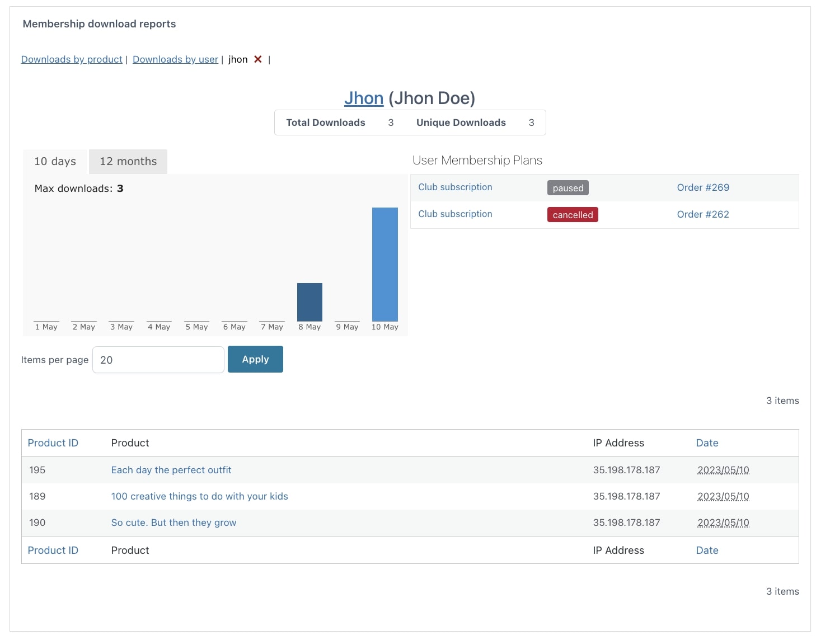Image resolution: width=816 pixels, height=640 pixels.
Task: Open the paused Club subscription plan
Action: click(x=455, y=187)
